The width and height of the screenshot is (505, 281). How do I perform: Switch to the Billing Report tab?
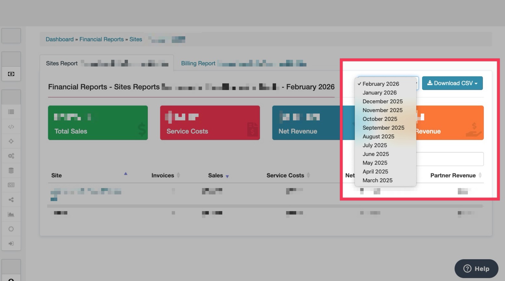(244, 63)
